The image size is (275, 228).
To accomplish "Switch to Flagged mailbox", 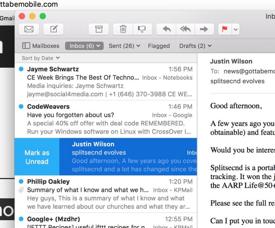I will pos(159,46).
